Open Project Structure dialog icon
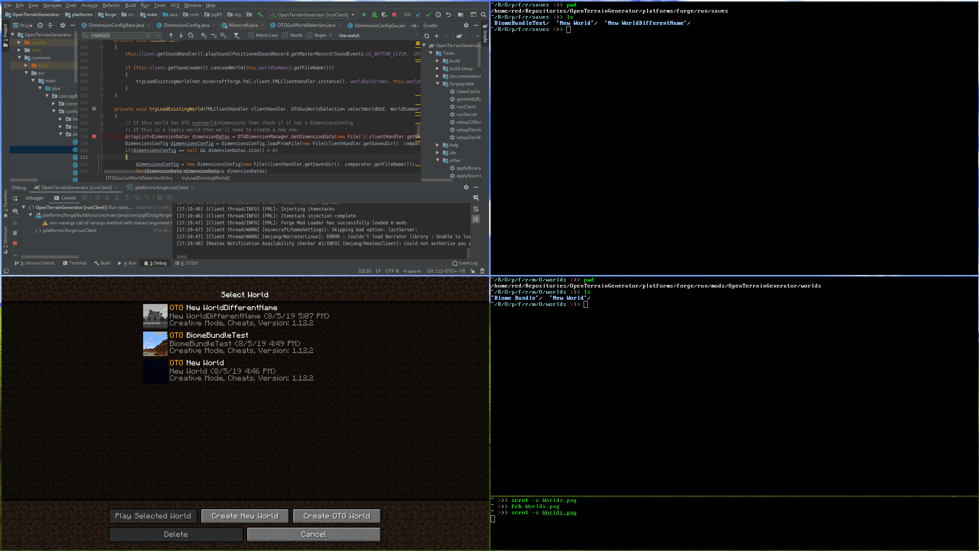Screen dimensions: 979x551 461,15
